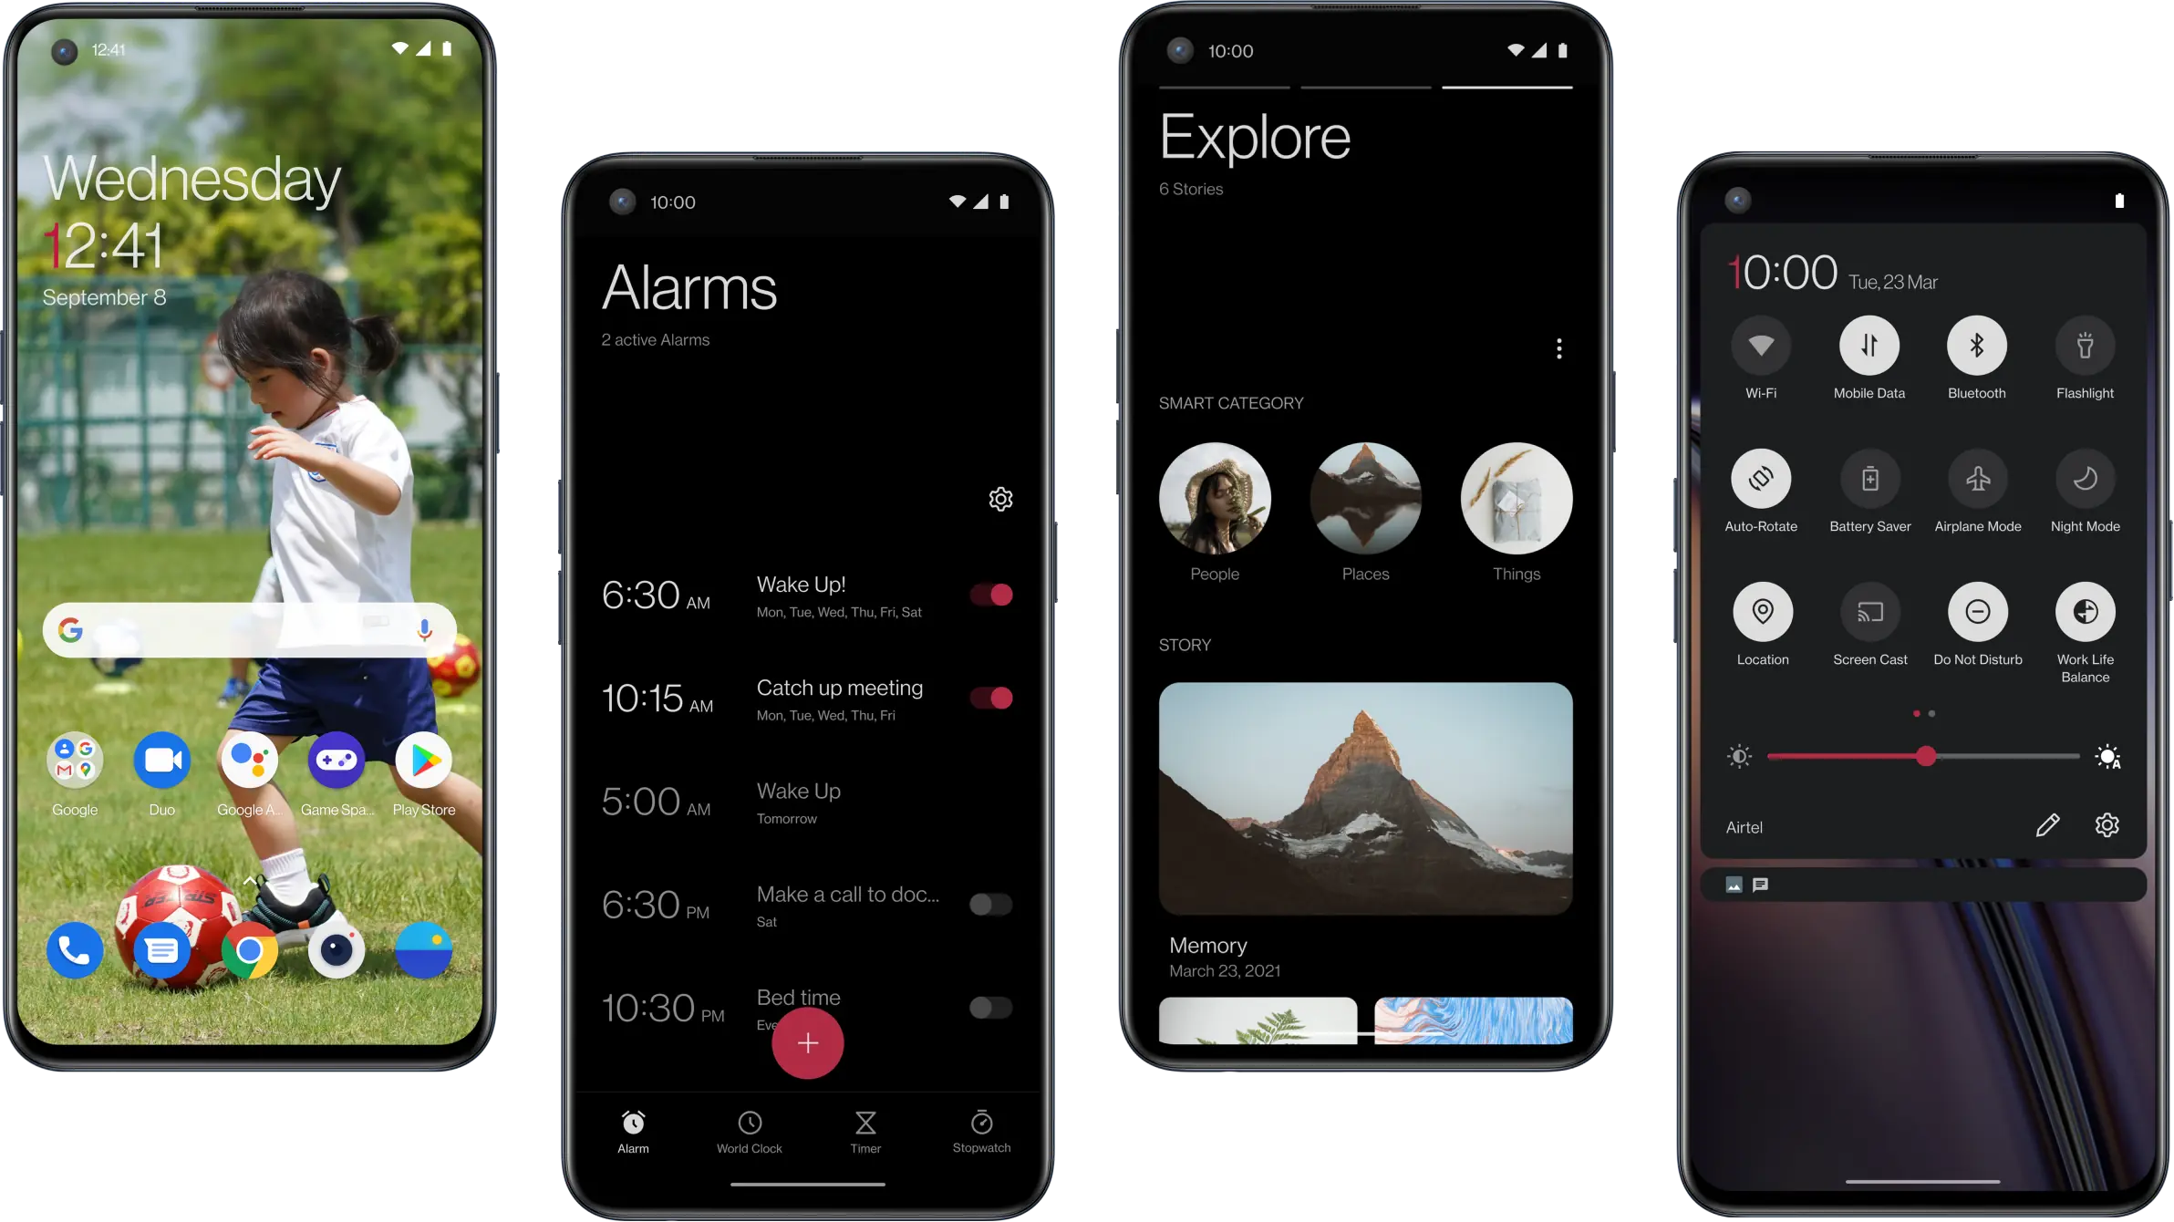2174x1222 pixels.
Task: Disable the Make a call to doc alarm
Action: coord(991,904)
